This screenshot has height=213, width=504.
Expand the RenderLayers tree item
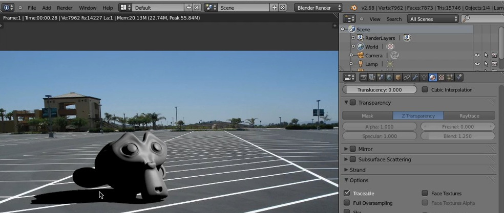353,38
